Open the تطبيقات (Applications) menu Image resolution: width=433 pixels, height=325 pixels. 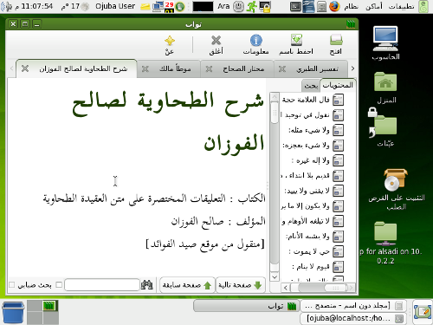401,6
